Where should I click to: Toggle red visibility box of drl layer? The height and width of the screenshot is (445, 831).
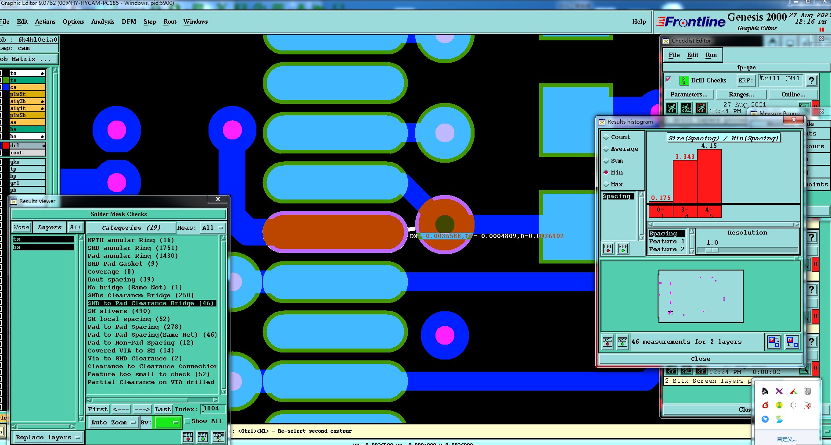pyautogui.click(x=6, y=146)
